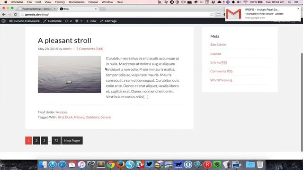Open Slack from the dock

pyautogui.click(x=140, y=164)
